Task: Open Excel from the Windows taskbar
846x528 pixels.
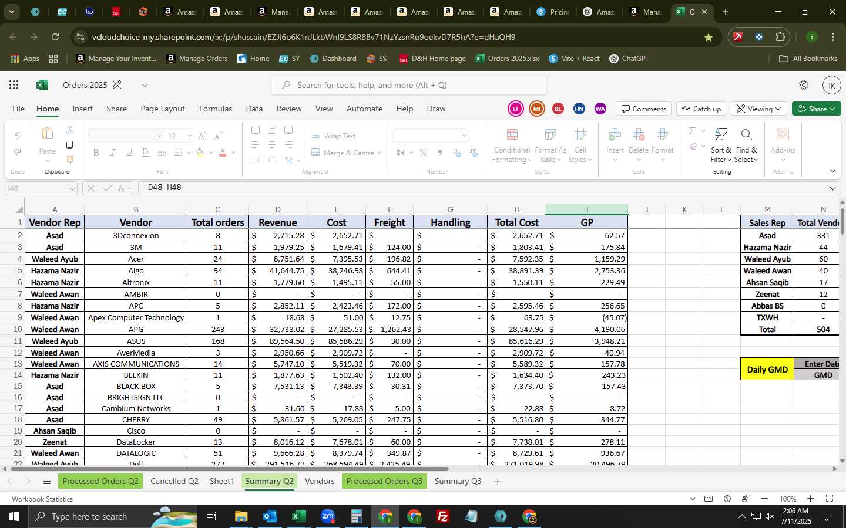Action: point(298,516)
